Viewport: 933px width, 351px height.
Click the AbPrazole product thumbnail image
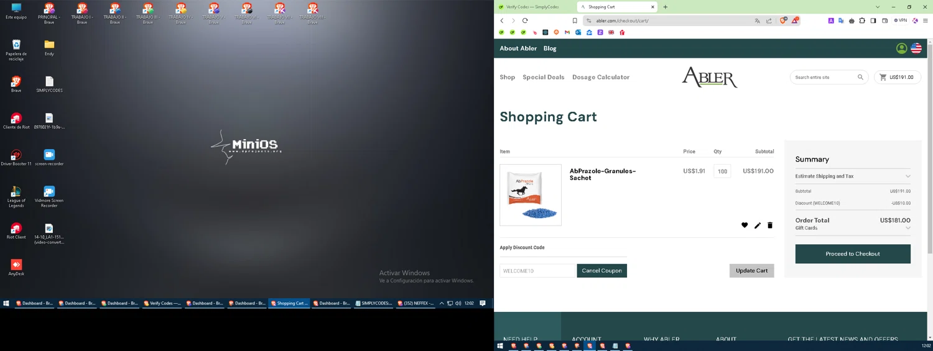(x=531, y=195)
